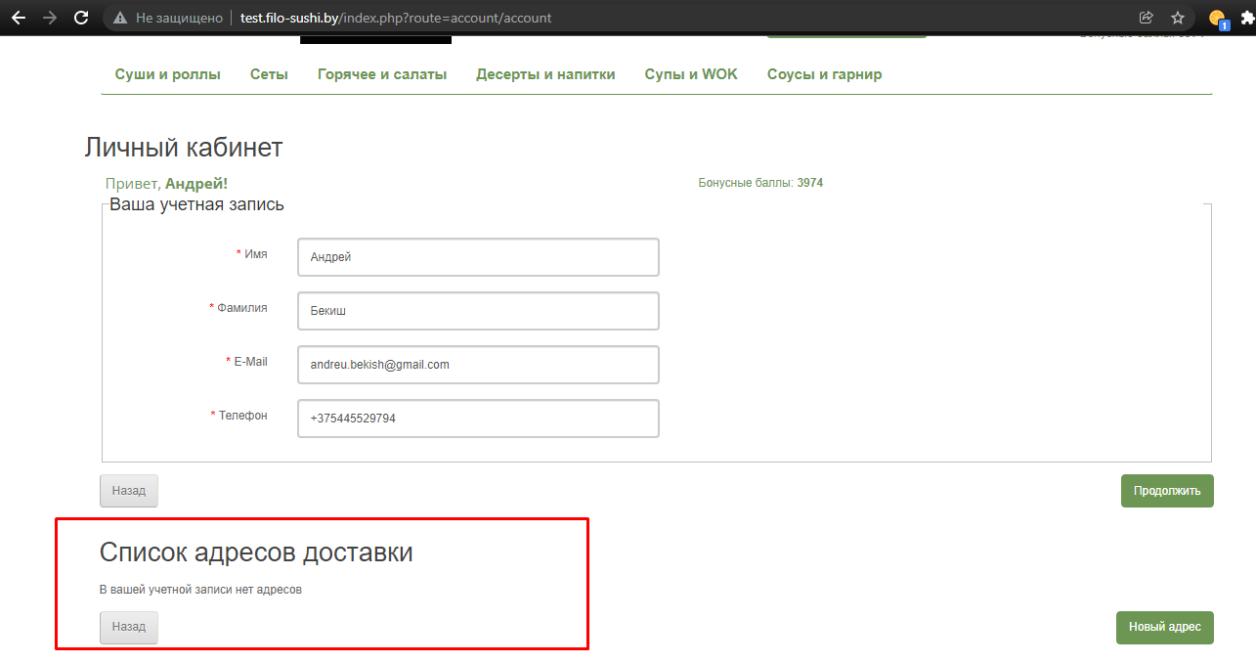Click Назад under the delivery address list

point(128,628)
